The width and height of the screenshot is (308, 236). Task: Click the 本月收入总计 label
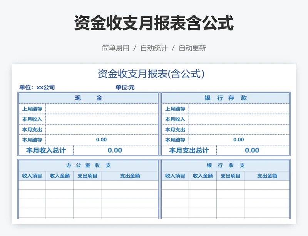click(x=46, y=151)
